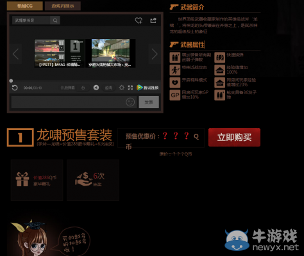Click the 快速换弹 fast reload icon
The image size is (304, 256).
click(x=220, y=58)
